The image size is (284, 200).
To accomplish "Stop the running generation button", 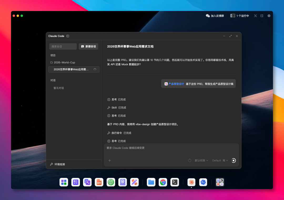I will [x=234, y=160].
